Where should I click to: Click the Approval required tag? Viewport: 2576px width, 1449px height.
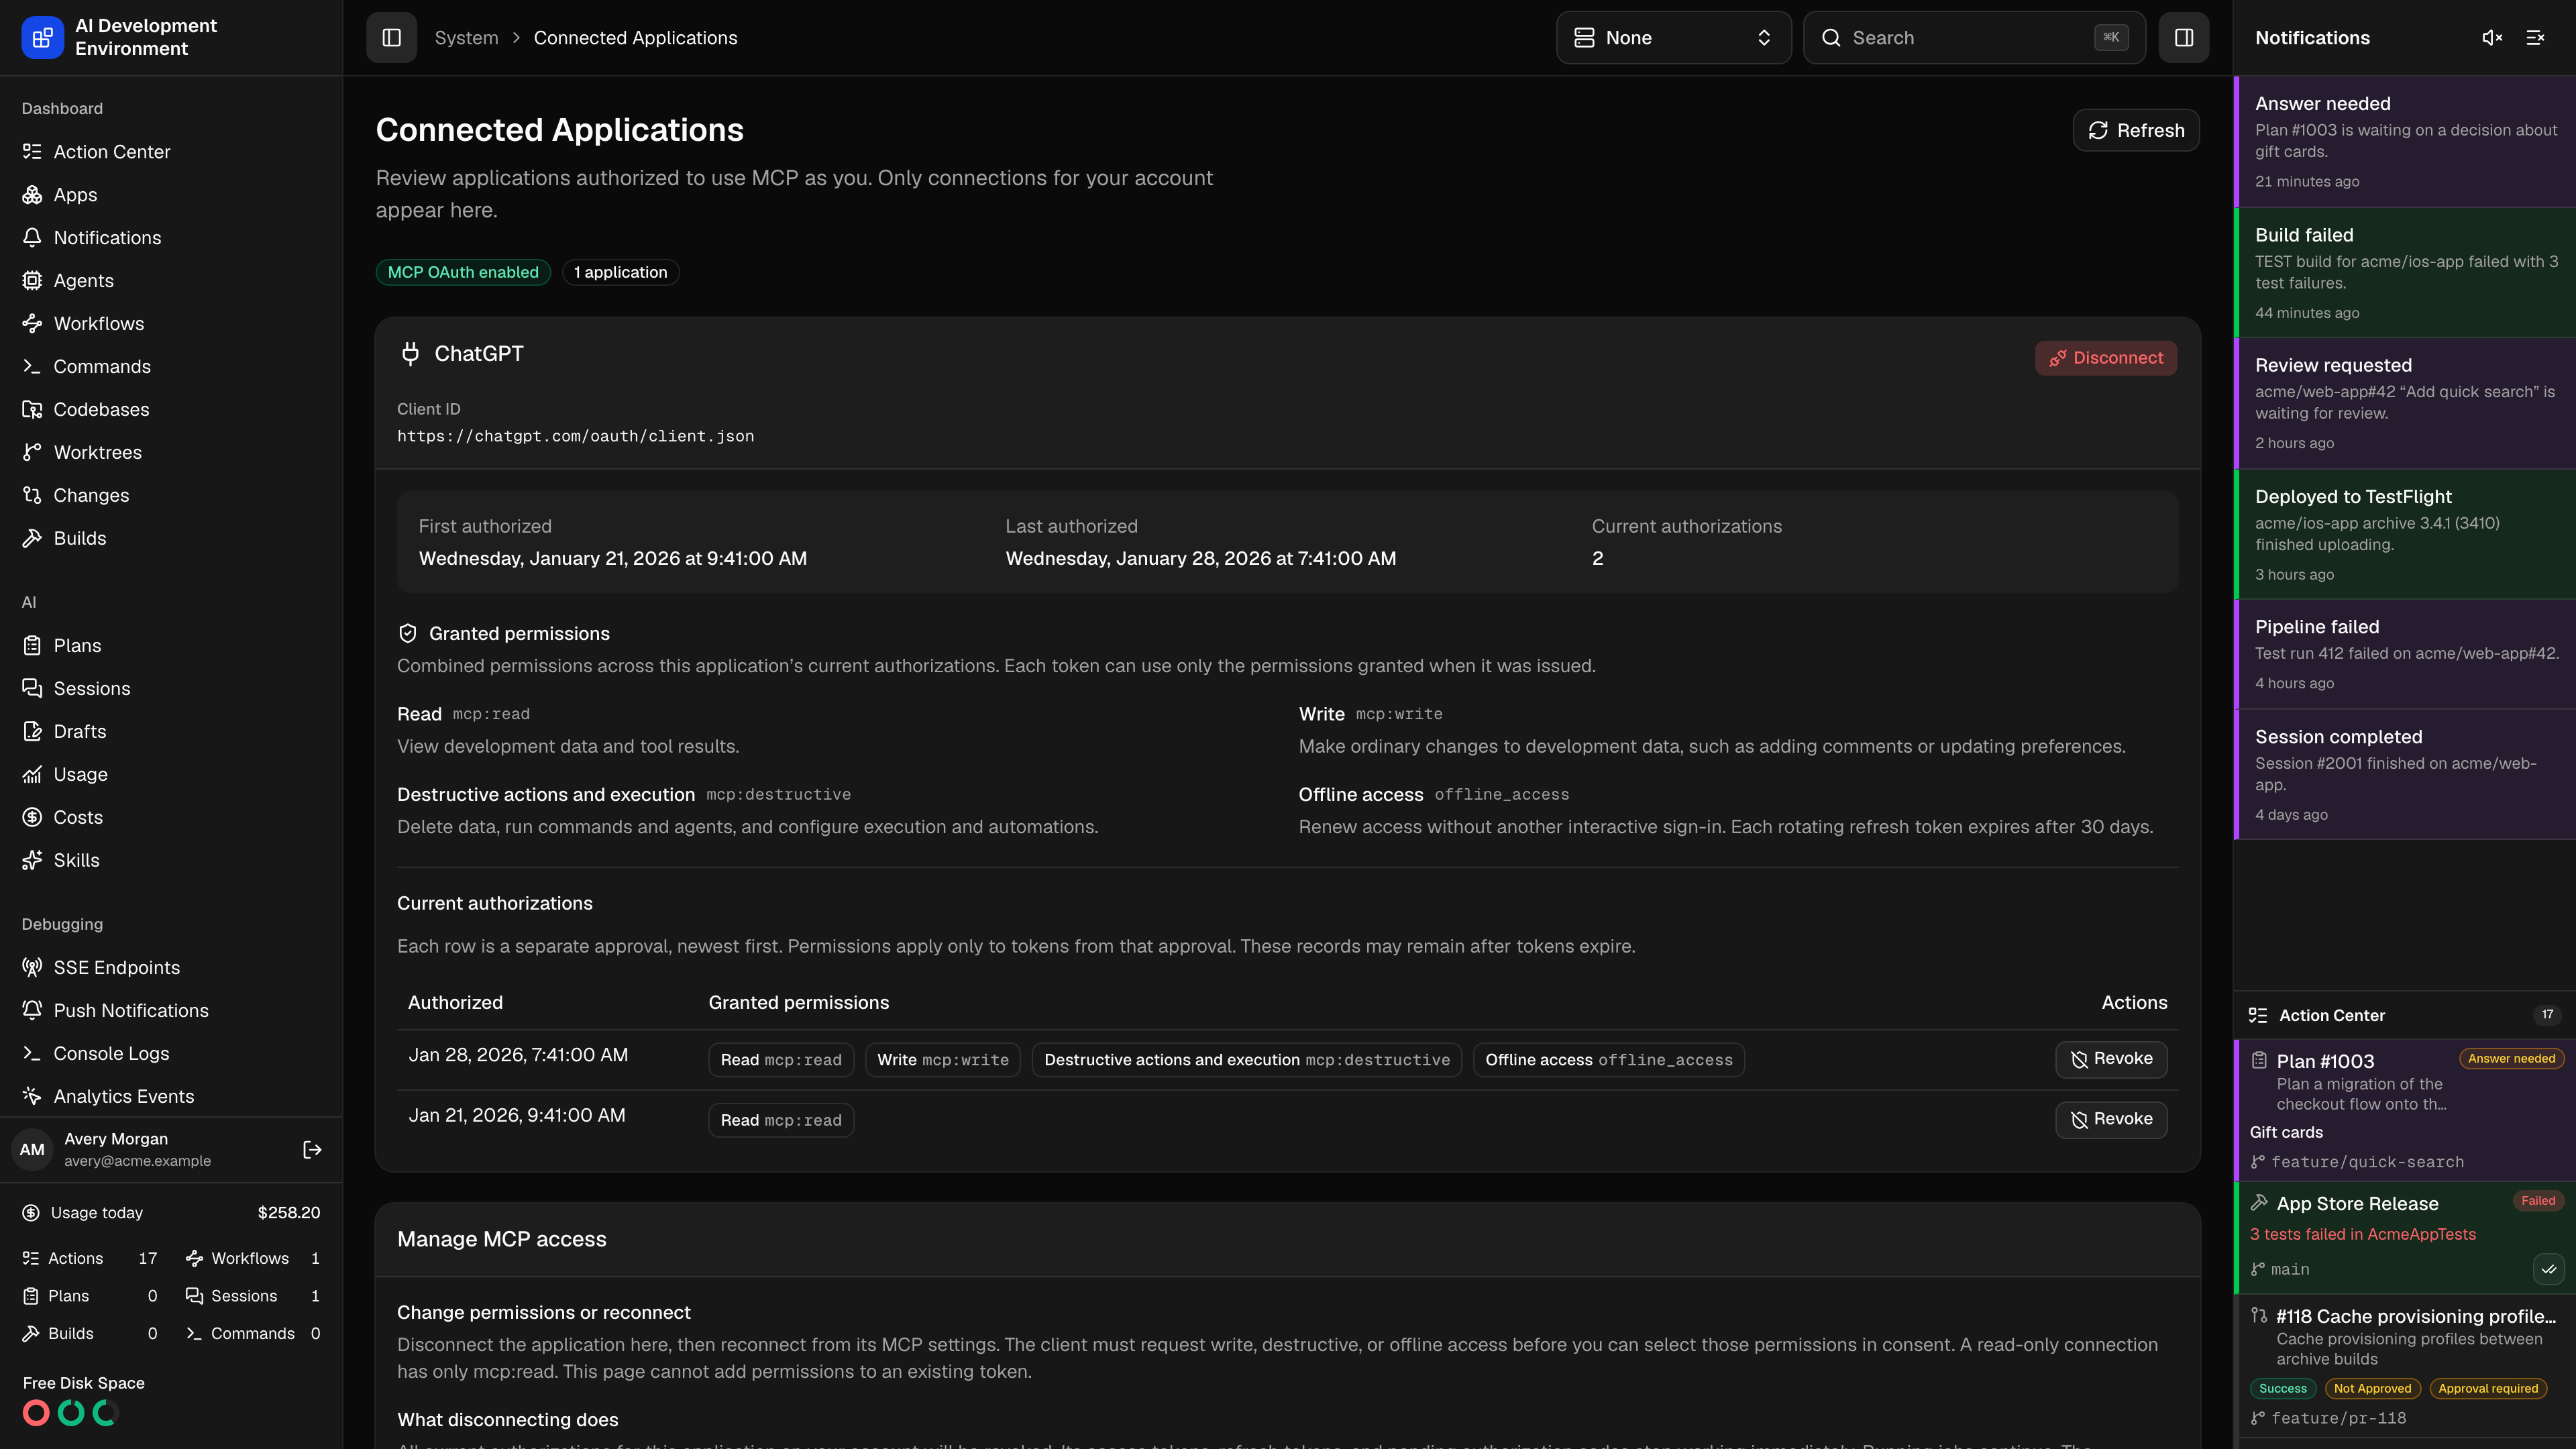coord(2488,1388)
